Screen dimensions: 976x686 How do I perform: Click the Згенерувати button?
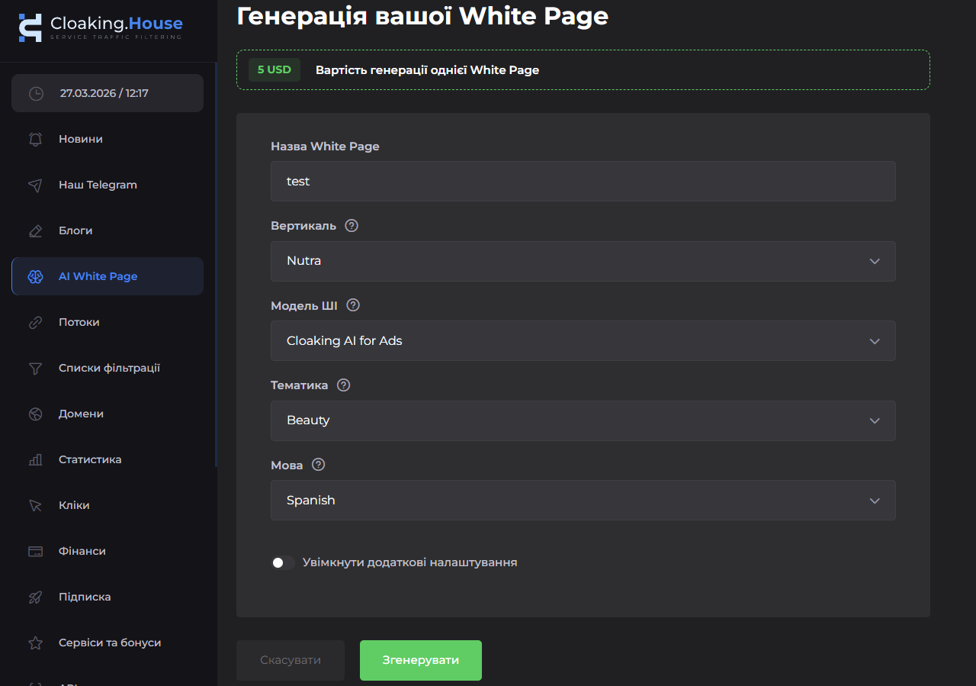(420, 660)
